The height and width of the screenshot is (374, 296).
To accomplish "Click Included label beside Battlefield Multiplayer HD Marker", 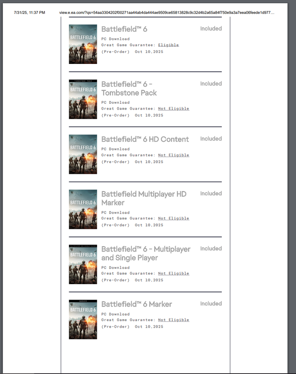I will pos(211,194).
